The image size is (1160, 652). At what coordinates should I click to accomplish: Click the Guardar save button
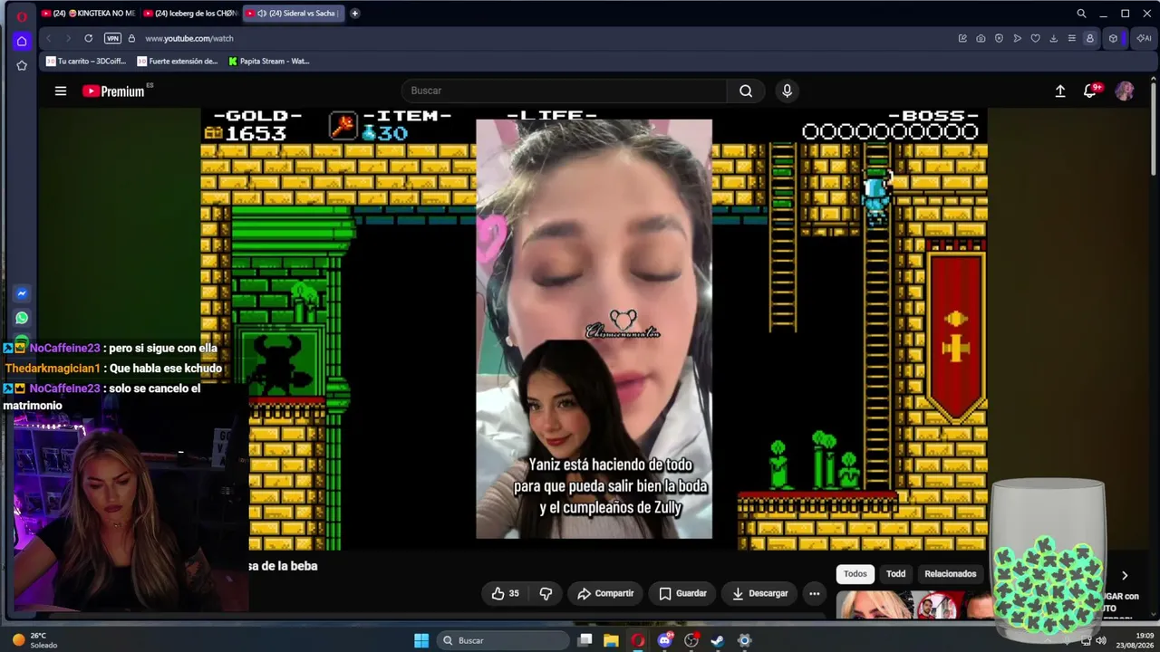coord(682,593)
